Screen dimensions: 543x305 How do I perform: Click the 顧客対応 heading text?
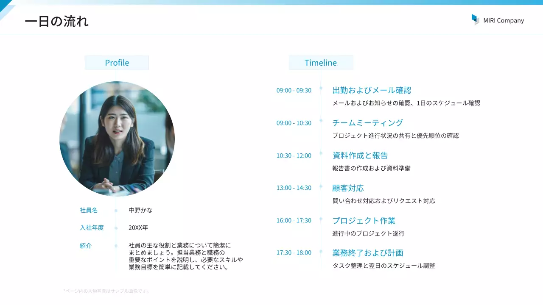(x=348, y=188)
